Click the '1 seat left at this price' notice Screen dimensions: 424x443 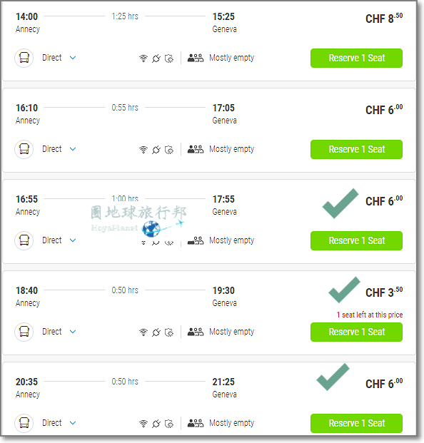pos(370,315)
